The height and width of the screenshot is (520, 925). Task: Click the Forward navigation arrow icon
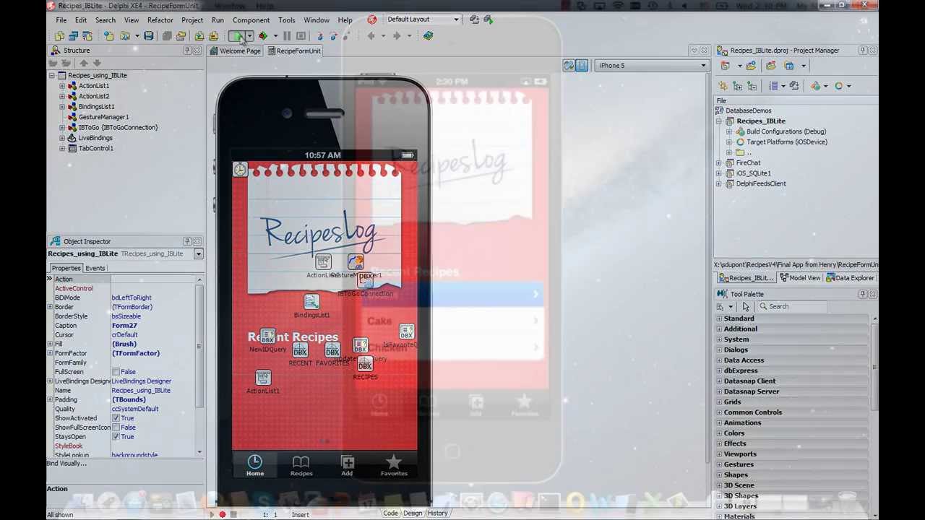(x=396, y=36)
